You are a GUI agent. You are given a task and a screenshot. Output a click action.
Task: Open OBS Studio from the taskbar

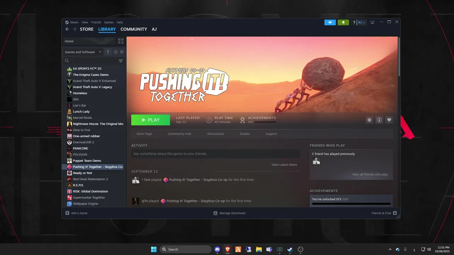coord(300,249)
